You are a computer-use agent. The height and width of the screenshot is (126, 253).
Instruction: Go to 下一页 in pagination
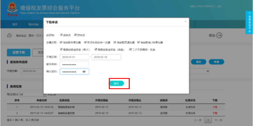pos(218,120)
